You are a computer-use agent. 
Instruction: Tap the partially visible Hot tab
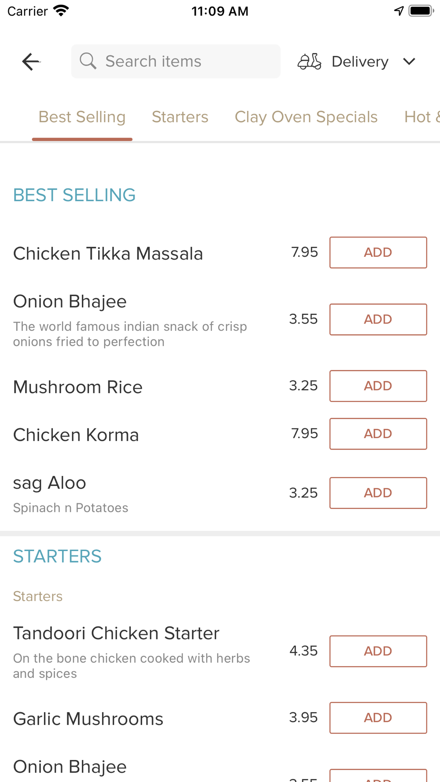[421, 117]
